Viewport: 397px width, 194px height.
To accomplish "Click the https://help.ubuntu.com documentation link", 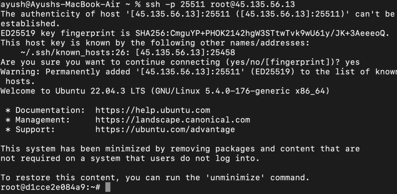I will point(152,111).
